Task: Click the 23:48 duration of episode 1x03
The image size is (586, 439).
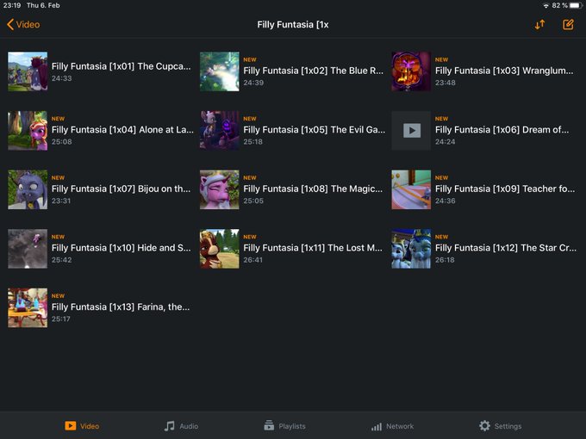Action: pyautogui.click(x=446, y=83)
